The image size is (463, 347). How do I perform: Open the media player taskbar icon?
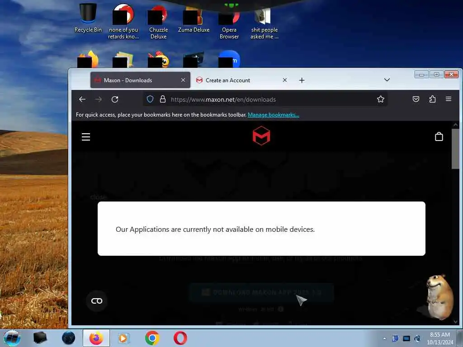coord(123,338)
